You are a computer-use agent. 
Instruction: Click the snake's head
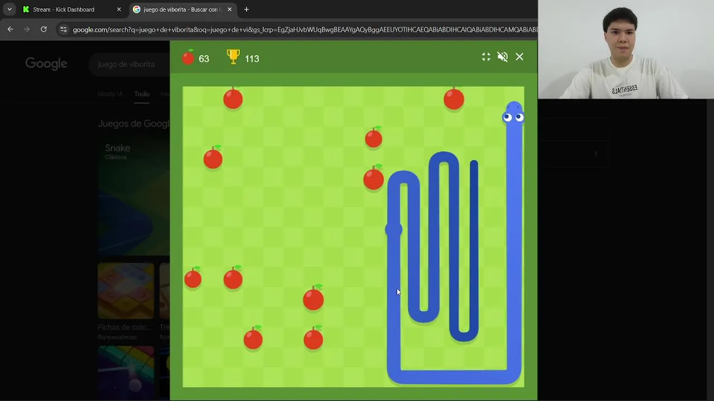tap(514, 113)
